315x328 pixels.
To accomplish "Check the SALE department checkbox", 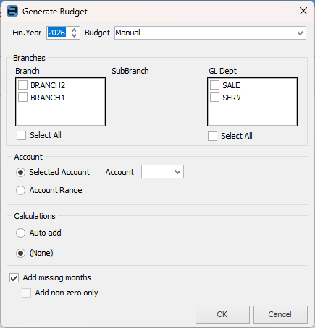I will 214,85.
